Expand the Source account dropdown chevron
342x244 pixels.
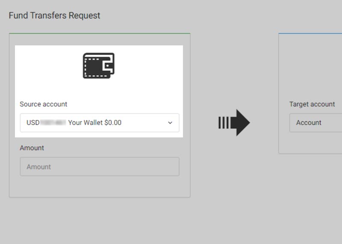pos(170,123)
